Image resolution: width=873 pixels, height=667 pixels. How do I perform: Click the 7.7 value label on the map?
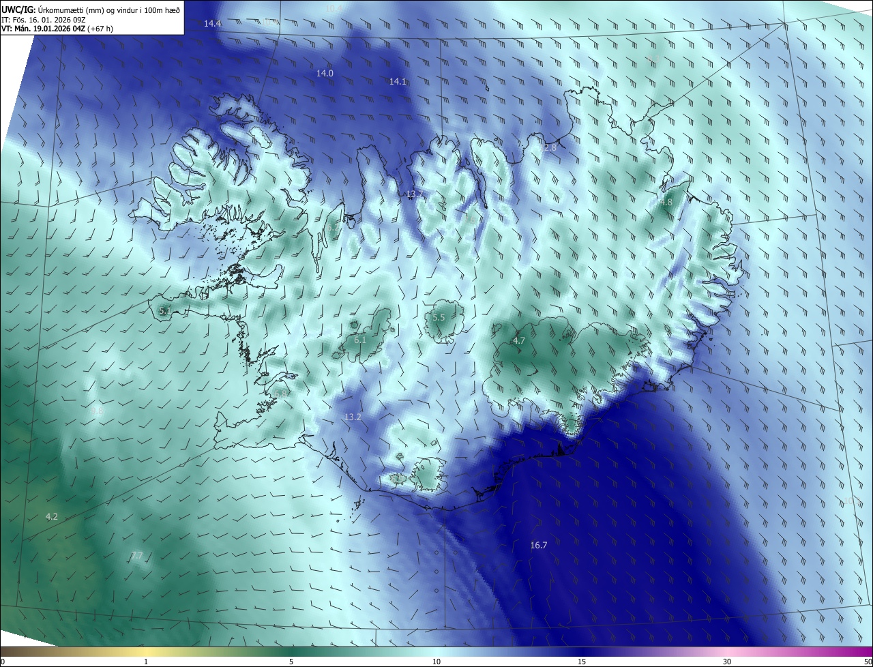[x=136, y=556]
